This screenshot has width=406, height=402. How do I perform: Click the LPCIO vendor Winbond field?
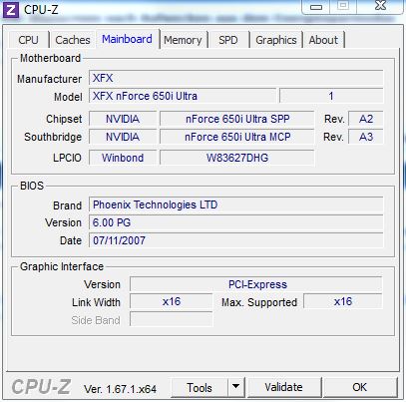point(123,158)
